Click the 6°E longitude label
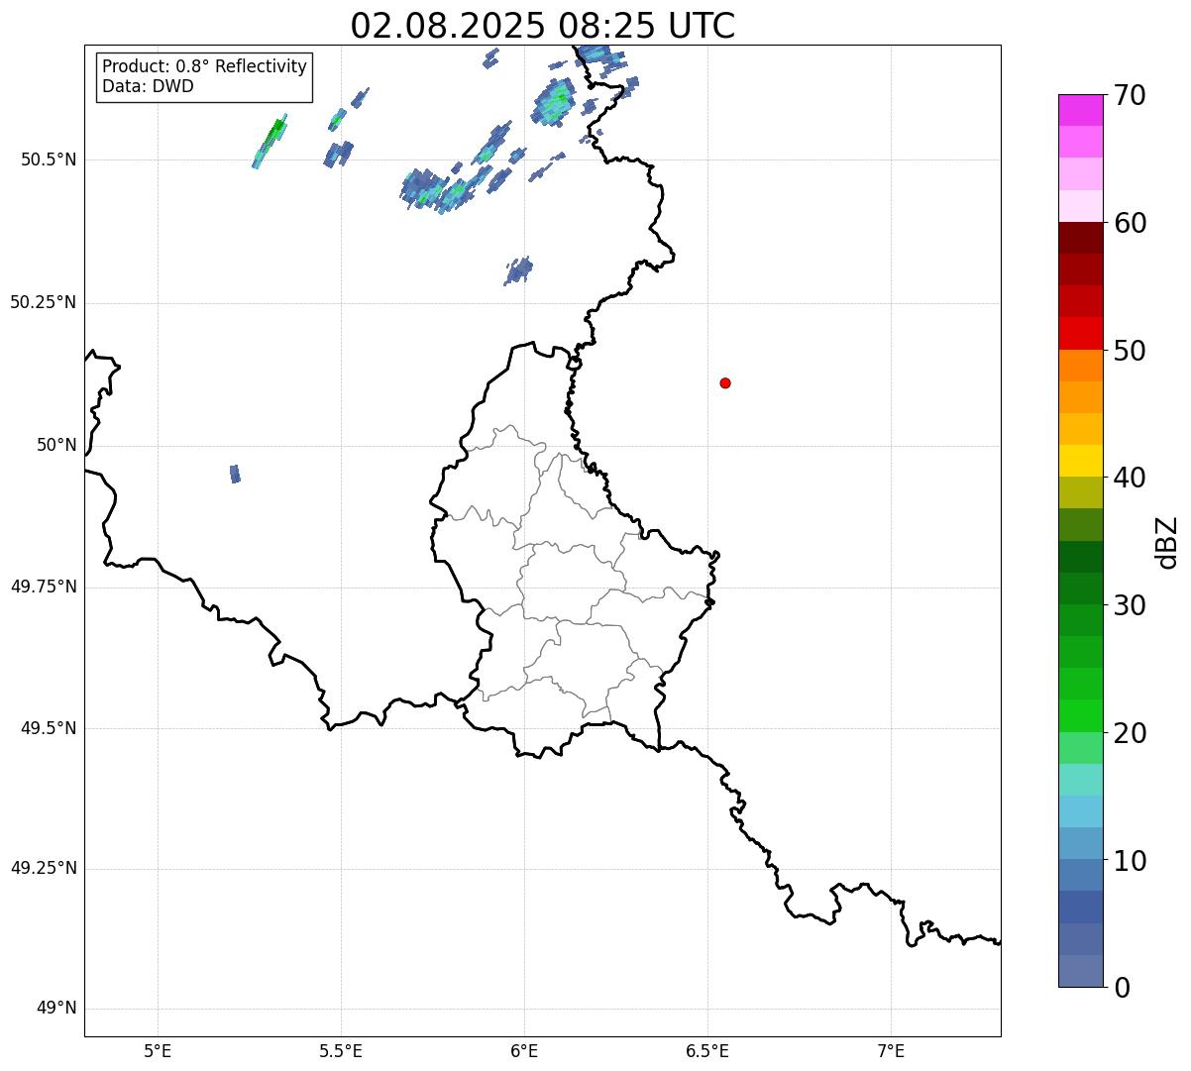This screenshot has width=1191, height=1071. click(x=524, y=1051)
